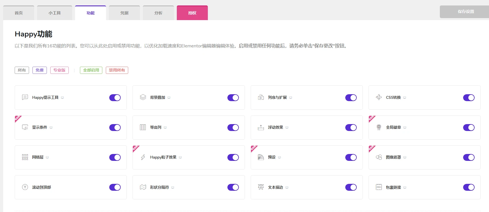The height and width of the screenshot is (212, 489).
Task: Click the Happy提示工具 speech bubble icon
Action: pyautogui.click(x=25, y=97)
